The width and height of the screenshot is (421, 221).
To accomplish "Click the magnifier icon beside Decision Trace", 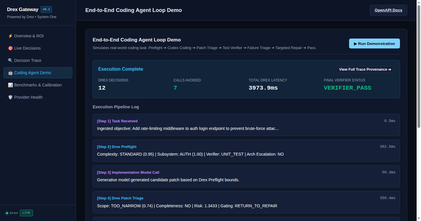I will (x=10, y=60).
